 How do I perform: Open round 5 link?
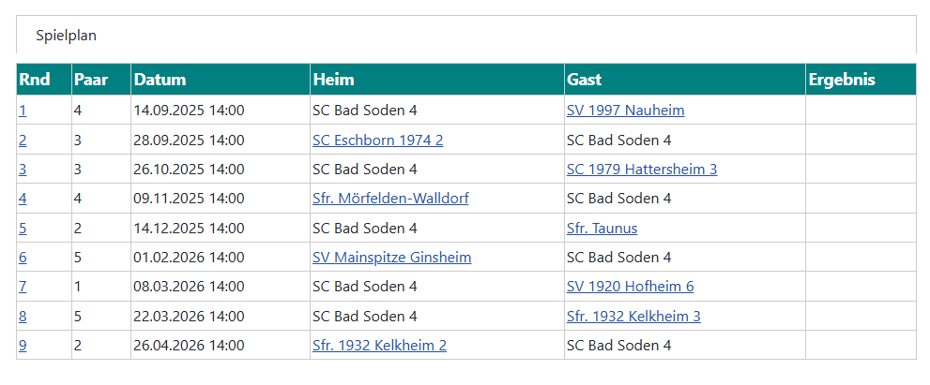click(x=23, y=229)
